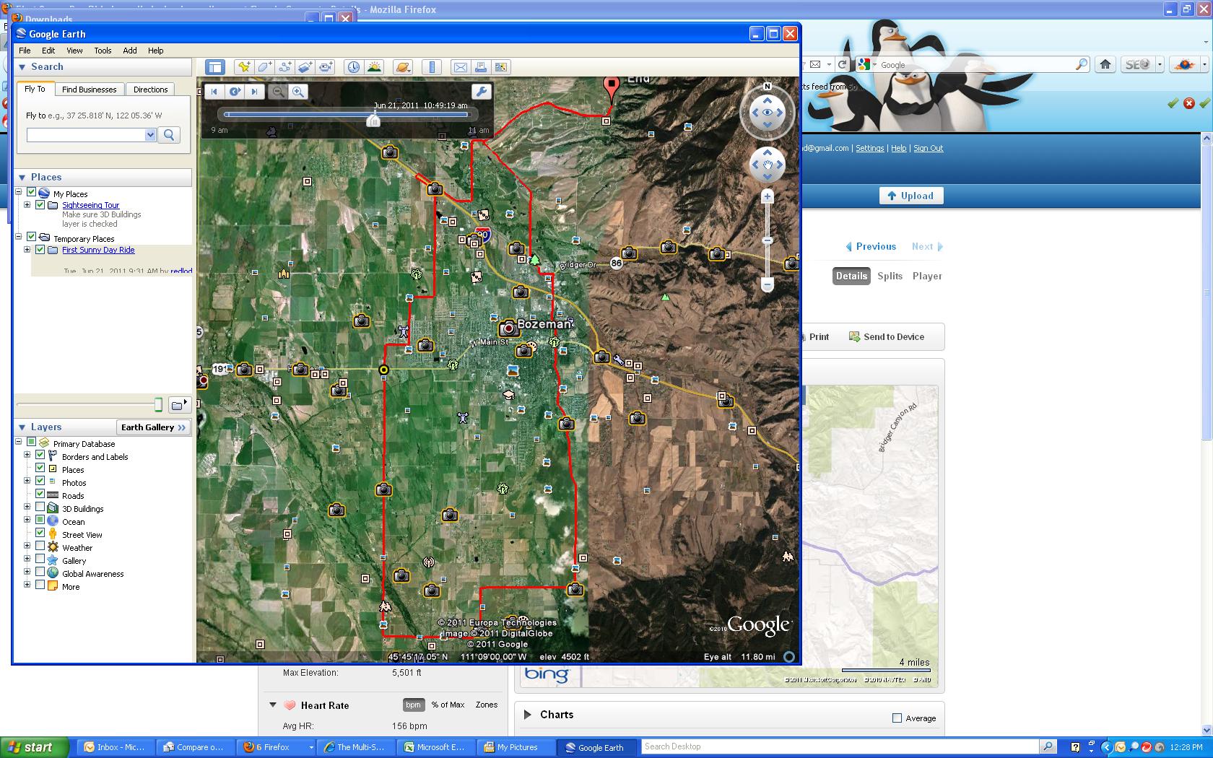Collapse the Layers panel
The width and height of the screenshot is (1213, 758).
coord(22,427)
